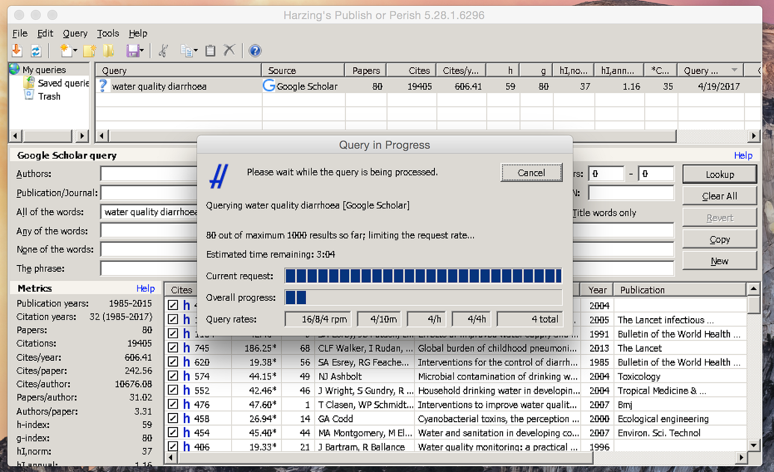
Task: Open the Edit menu
Action: (45, 33)
